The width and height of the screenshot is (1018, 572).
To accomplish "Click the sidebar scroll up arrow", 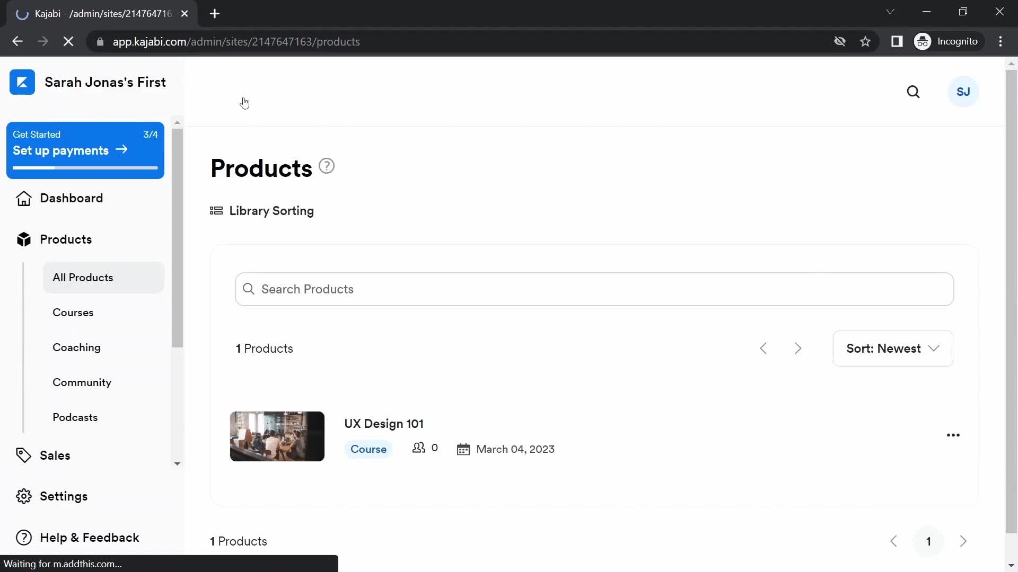I will tap(177, 122).
